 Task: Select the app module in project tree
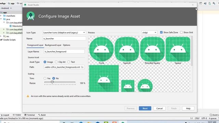pyautogui.click(x=5, y=12)
